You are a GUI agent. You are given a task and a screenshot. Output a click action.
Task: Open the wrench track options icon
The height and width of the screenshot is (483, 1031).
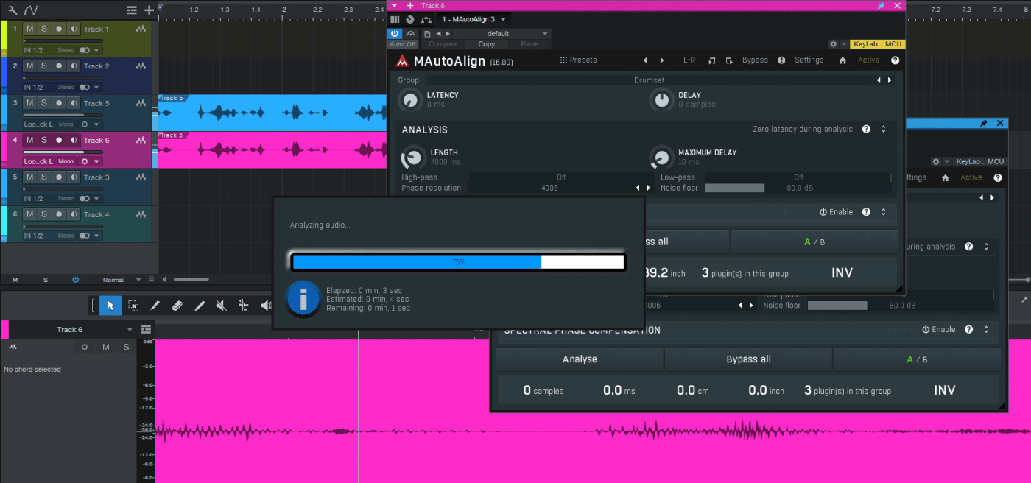12,10
